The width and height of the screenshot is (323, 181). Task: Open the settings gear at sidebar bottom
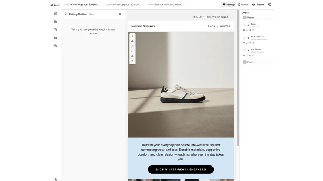click(55, 179)
